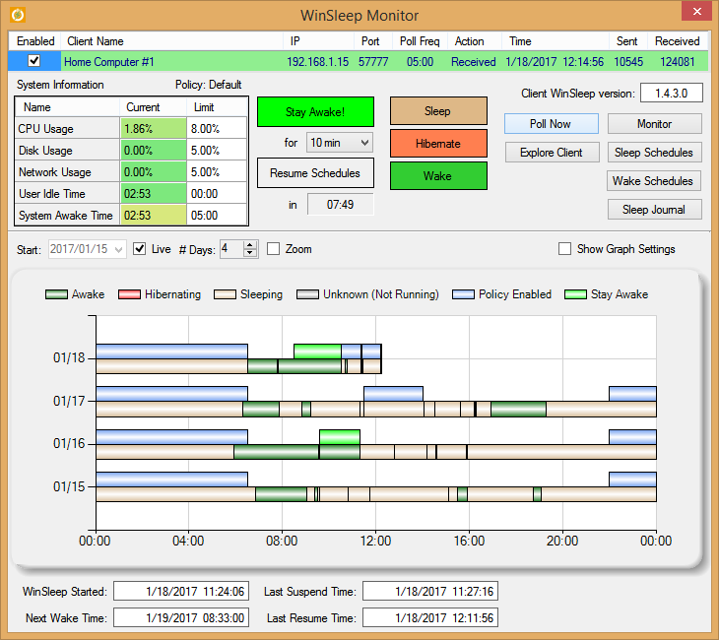The height and width of the screenshot is (640, 719).
Task: Click the Action column header
Action: tap(475, 41)
